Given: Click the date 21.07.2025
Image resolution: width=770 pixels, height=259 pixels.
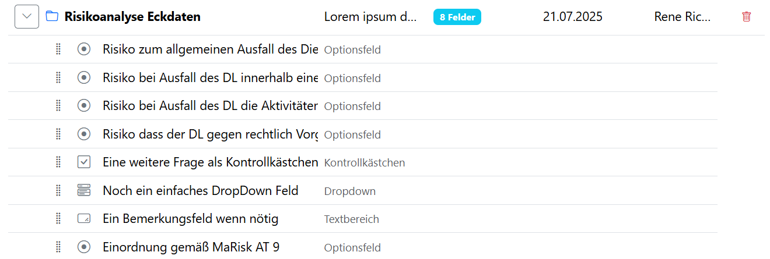Looking at the screenshot, I should [572, 17].
